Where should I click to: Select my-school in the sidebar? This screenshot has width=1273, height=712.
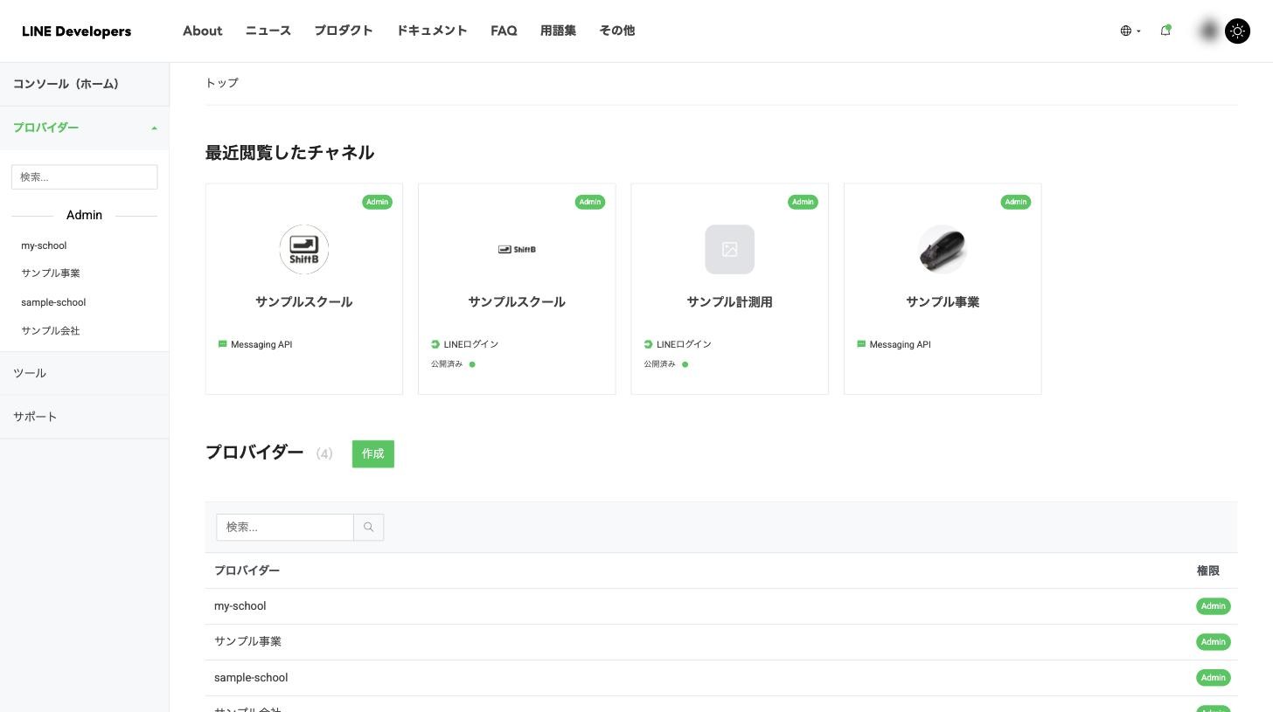click(x=44, y=245)
